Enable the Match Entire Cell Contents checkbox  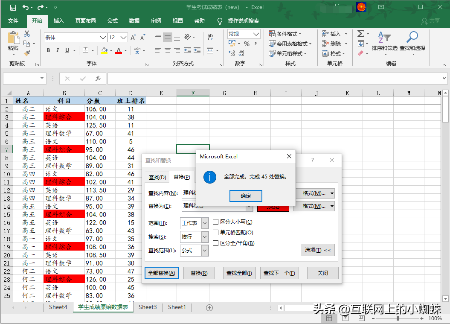coord(215,232)
